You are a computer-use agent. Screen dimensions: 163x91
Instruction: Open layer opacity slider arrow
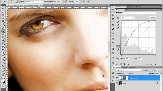[x=160, y=70]
